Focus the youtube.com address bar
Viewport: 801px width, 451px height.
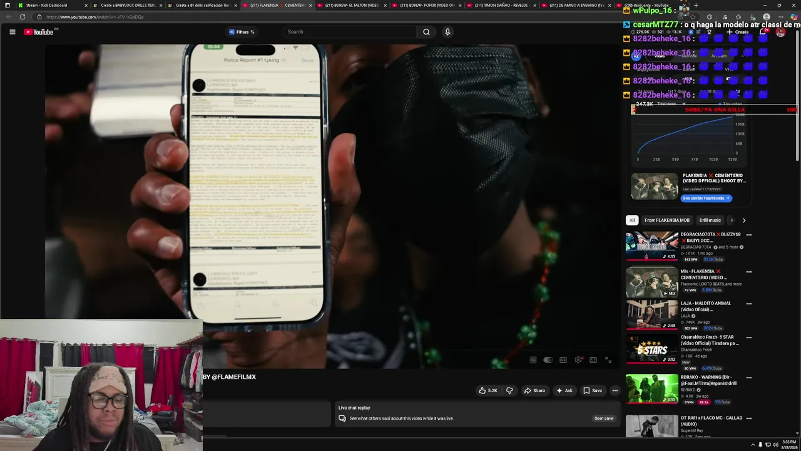point(313,17)
